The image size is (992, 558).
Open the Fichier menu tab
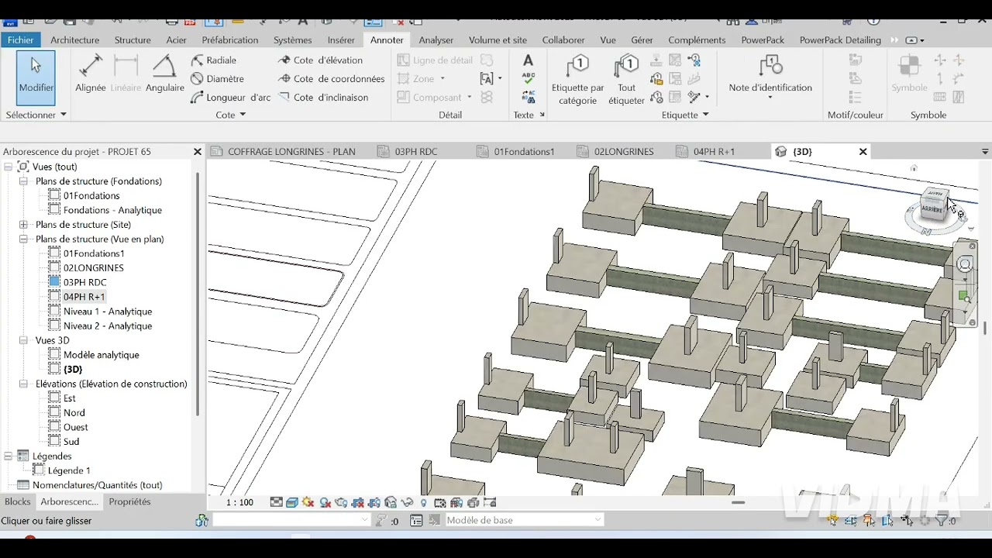tap(21, 40)
